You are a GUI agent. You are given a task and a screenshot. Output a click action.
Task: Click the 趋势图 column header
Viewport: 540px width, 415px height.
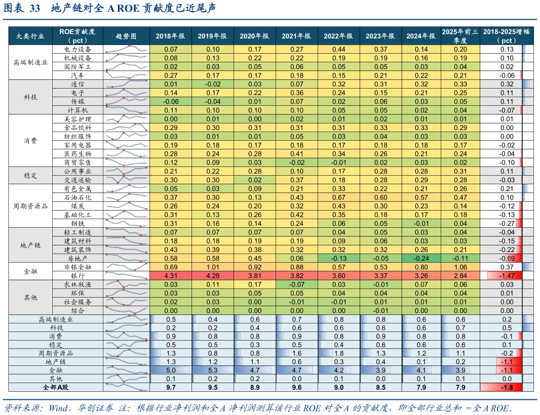tap(126, 36)
